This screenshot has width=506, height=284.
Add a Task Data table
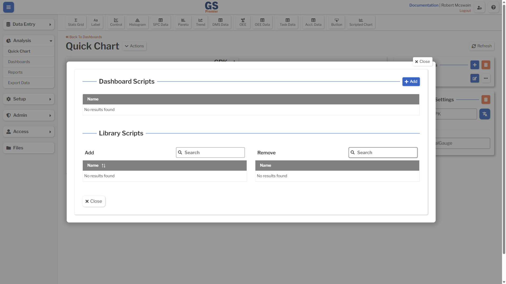click(x=288, y=22)
